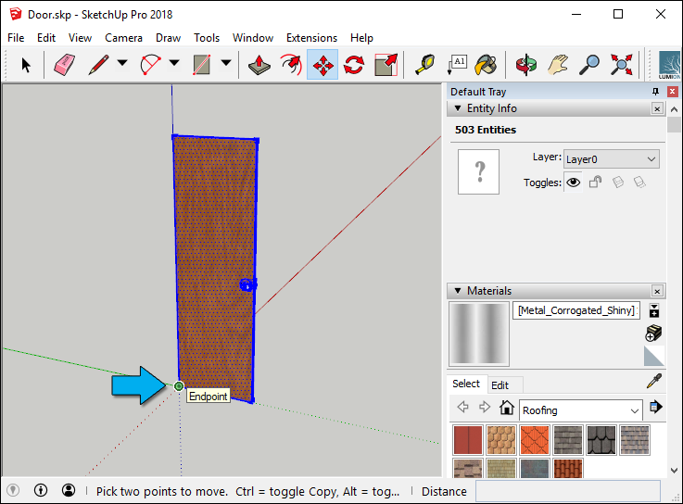Switch to the Edit tab in Materials

500,384
